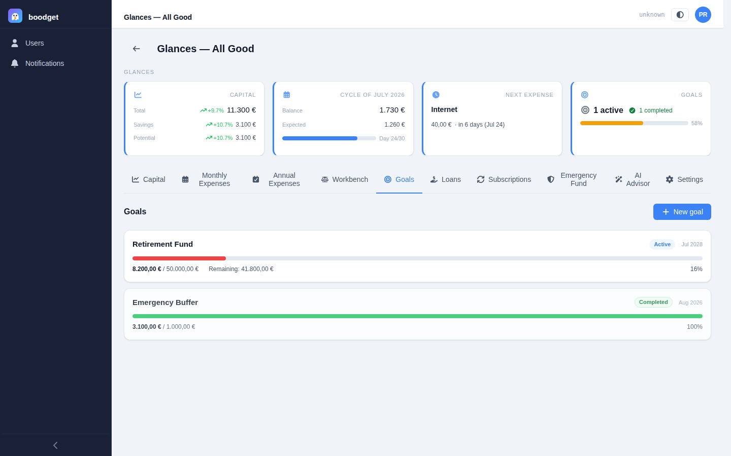Click the Active status badge
The height and width of the screenshot is (456, 731).
coord(662,244)
